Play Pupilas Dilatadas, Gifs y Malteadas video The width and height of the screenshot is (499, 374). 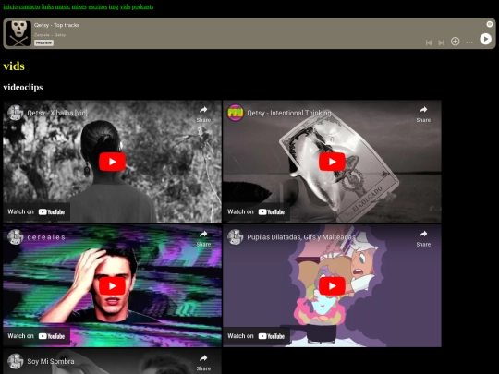332,286
